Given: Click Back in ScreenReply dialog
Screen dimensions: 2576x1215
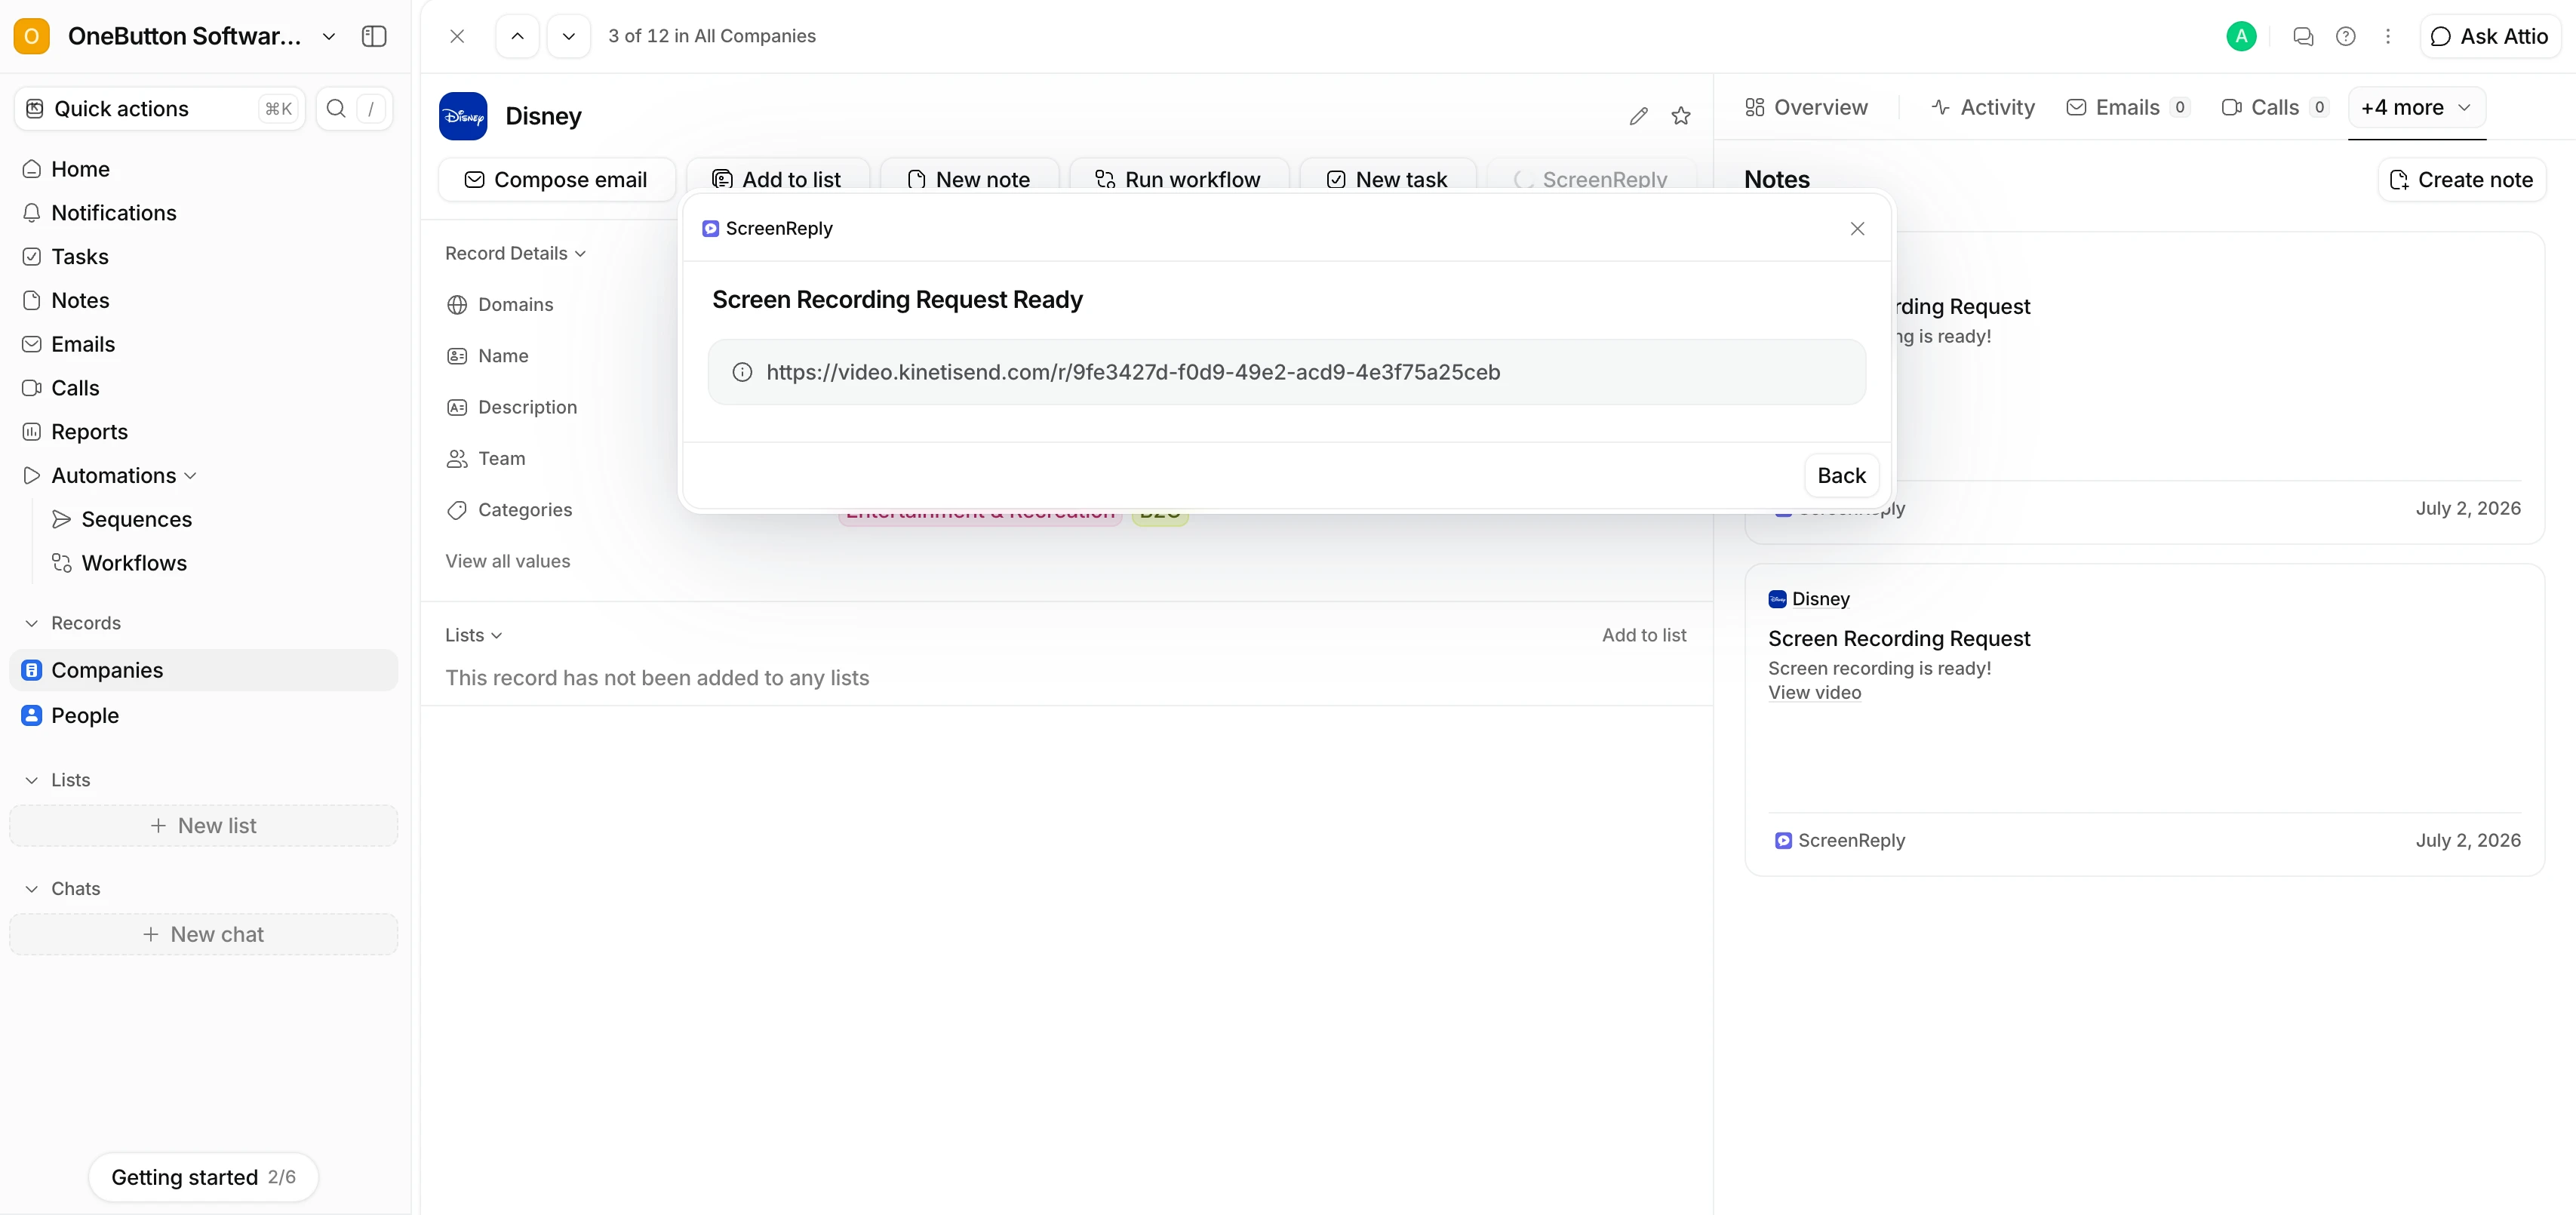Looking at the screenshot, I should point(1841,475).
